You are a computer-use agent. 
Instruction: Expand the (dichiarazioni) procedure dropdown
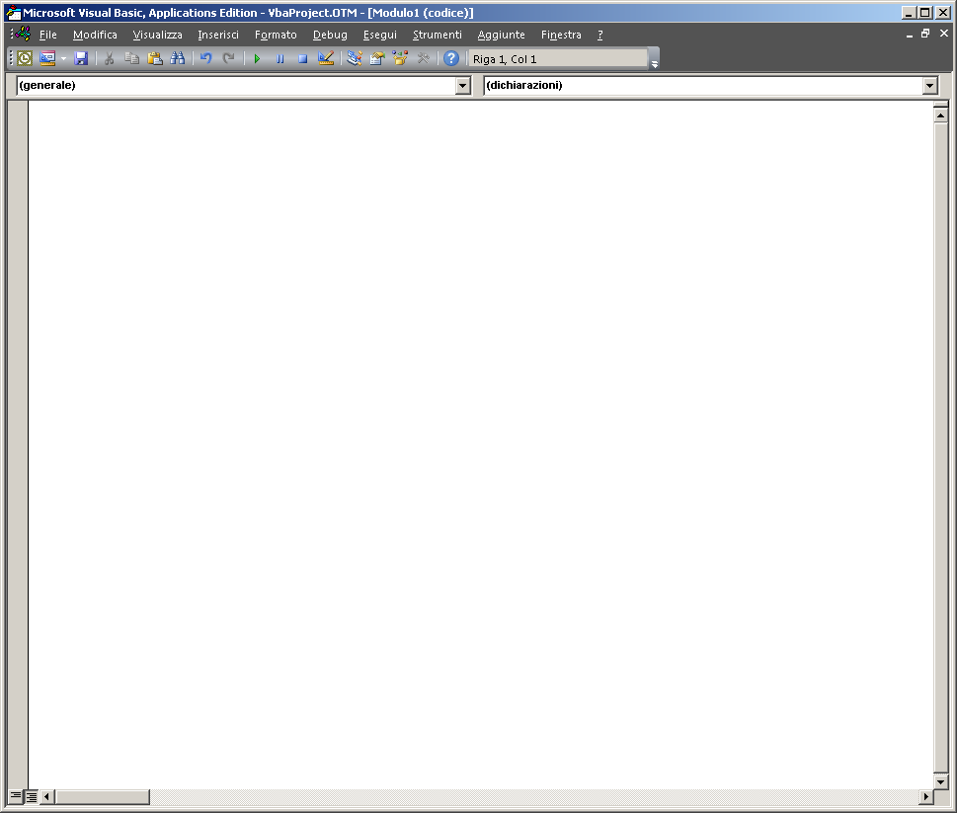pos(929,86)
